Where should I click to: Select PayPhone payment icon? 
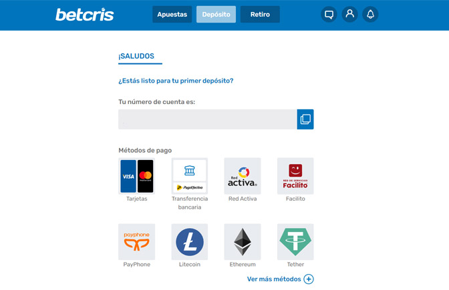coord(137,242)
